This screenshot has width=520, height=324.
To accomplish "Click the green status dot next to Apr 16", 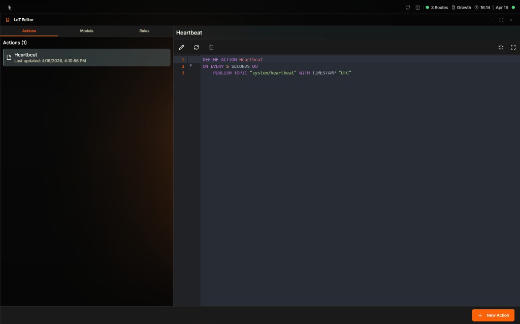I will (513, 7).
